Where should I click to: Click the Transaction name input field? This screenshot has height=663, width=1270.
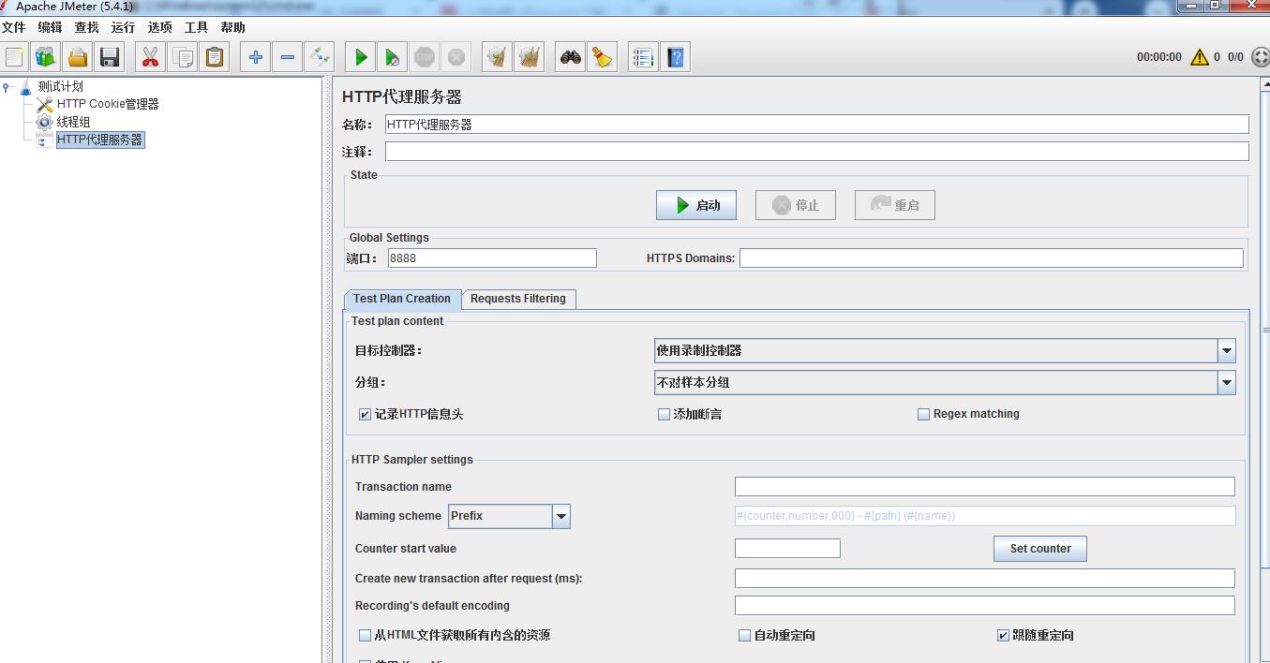(985, 486)
